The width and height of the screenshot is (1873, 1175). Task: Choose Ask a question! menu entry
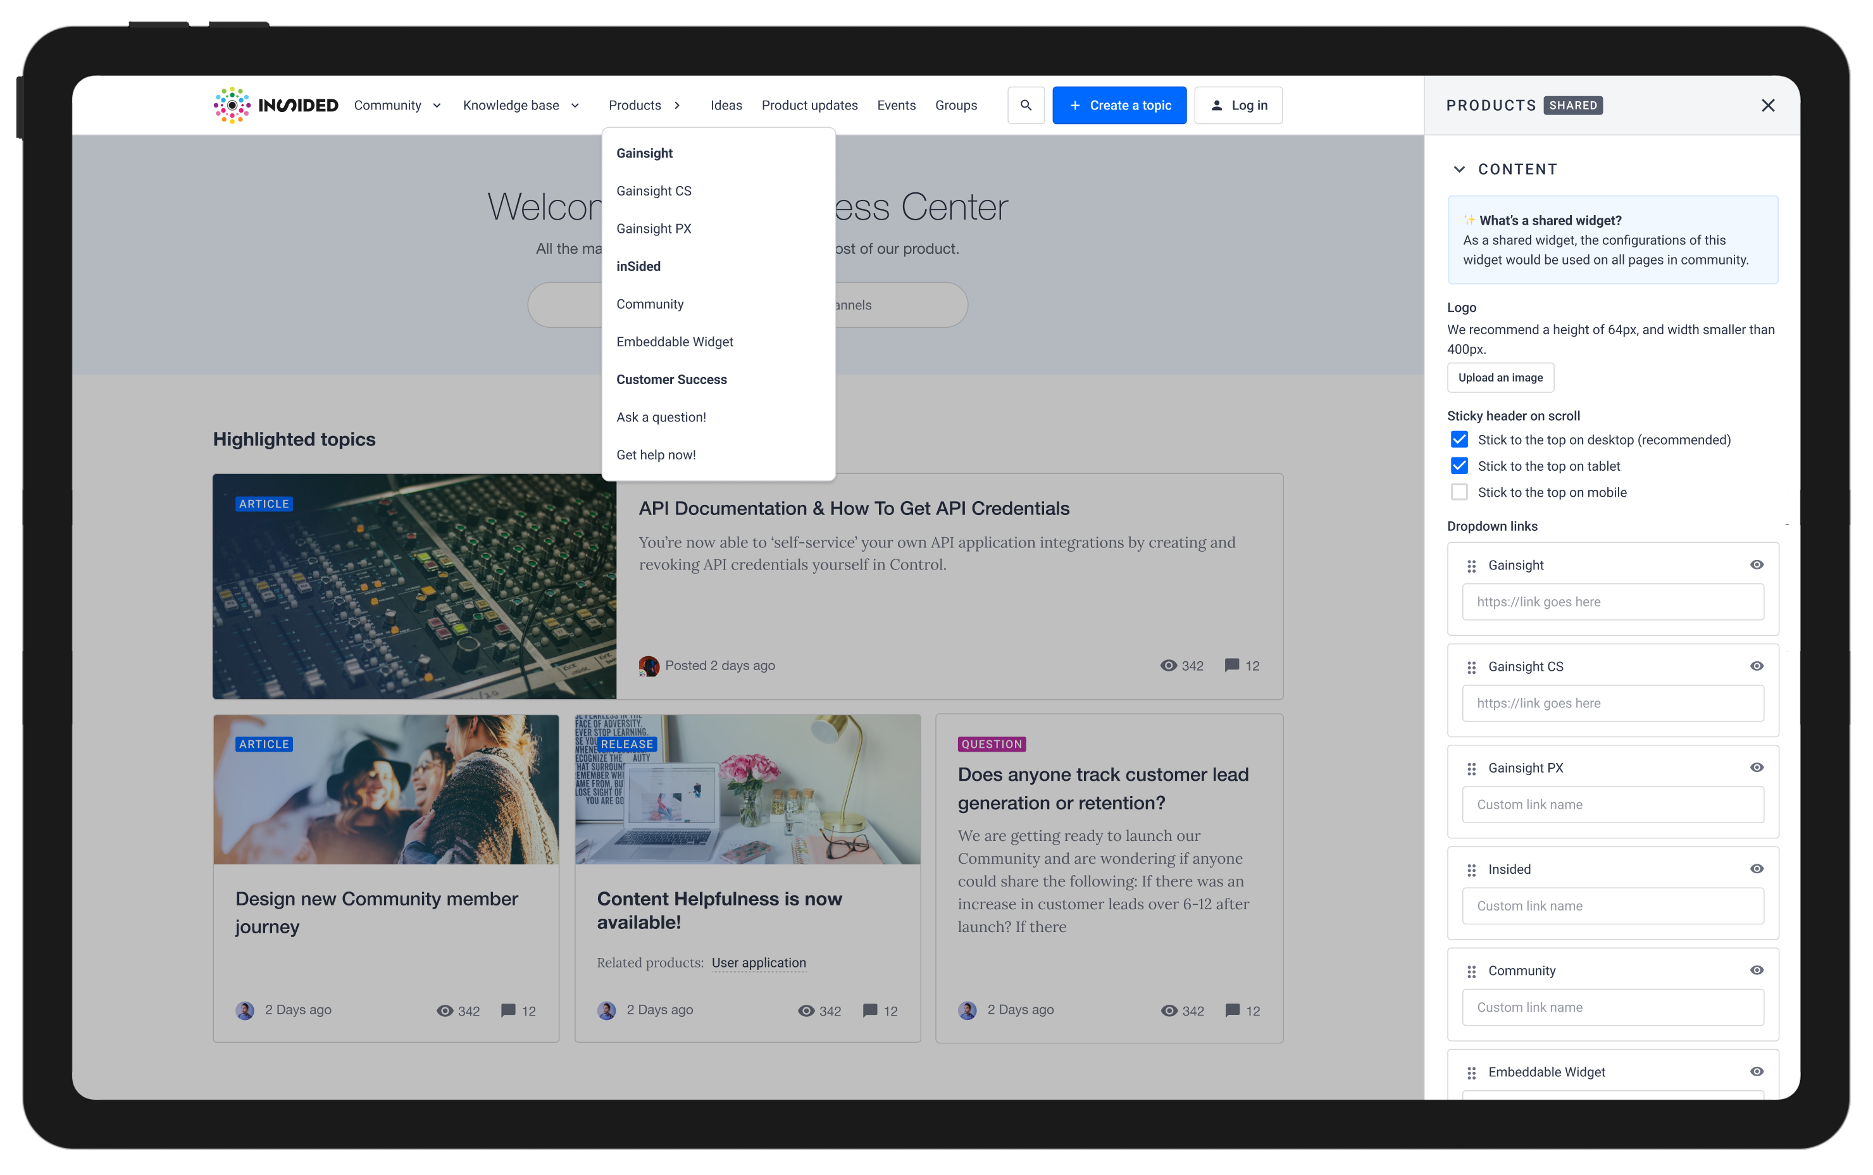[x=661, y=418]
